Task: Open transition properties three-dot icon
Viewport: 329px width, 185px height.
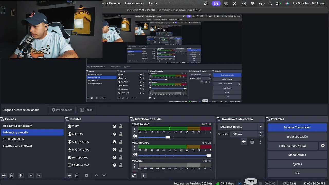Action: pos(260,142)
